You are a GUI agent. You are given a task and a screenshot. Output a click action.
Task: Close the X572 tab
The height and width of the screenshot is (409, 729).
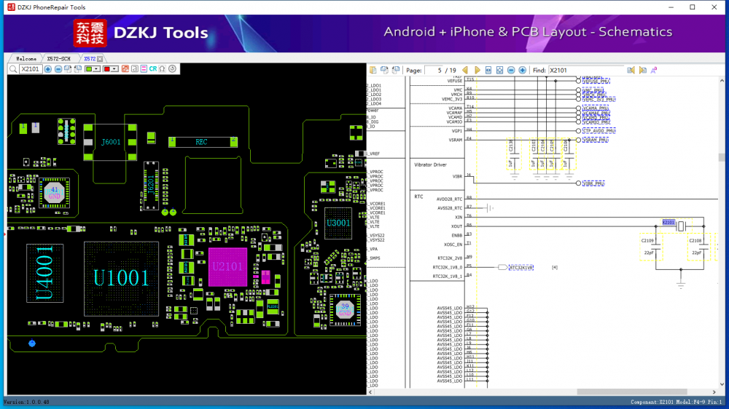pos(100,58)
